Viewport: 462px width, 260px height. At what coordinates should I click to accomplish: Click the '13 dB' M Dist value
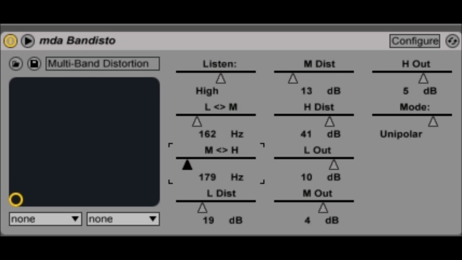pyautogui.click(x=321, y=91)
